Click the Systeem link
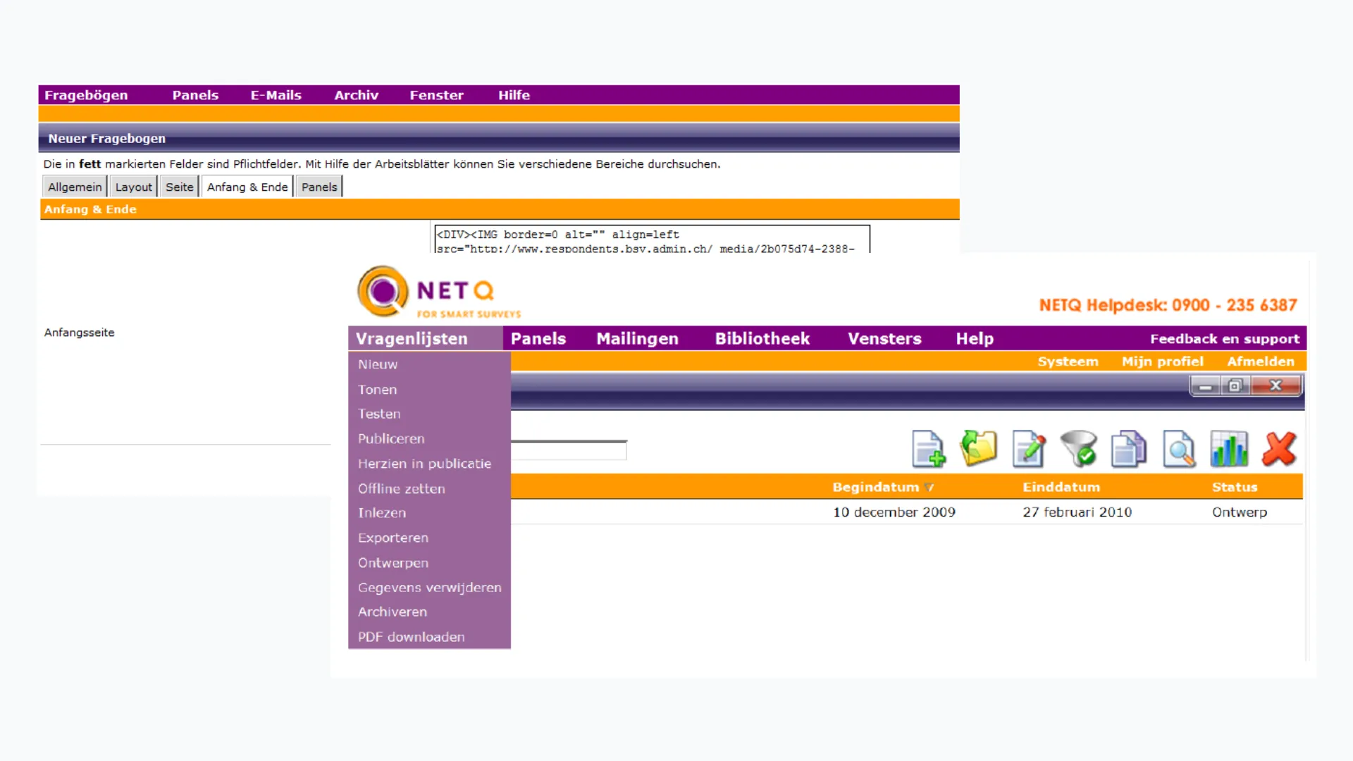1353x761 pixels. click(1068, 361)
